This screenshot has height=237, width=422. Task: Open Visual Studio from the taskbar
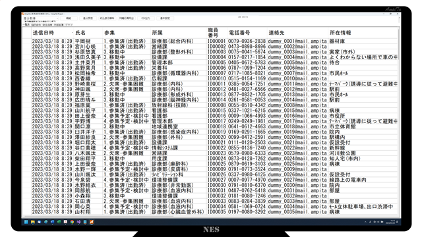(78, 222)
